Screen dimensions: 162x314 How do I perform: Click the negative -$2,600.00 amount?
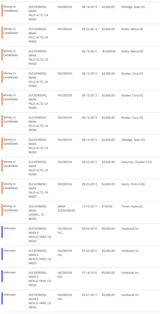pos(109,51)
